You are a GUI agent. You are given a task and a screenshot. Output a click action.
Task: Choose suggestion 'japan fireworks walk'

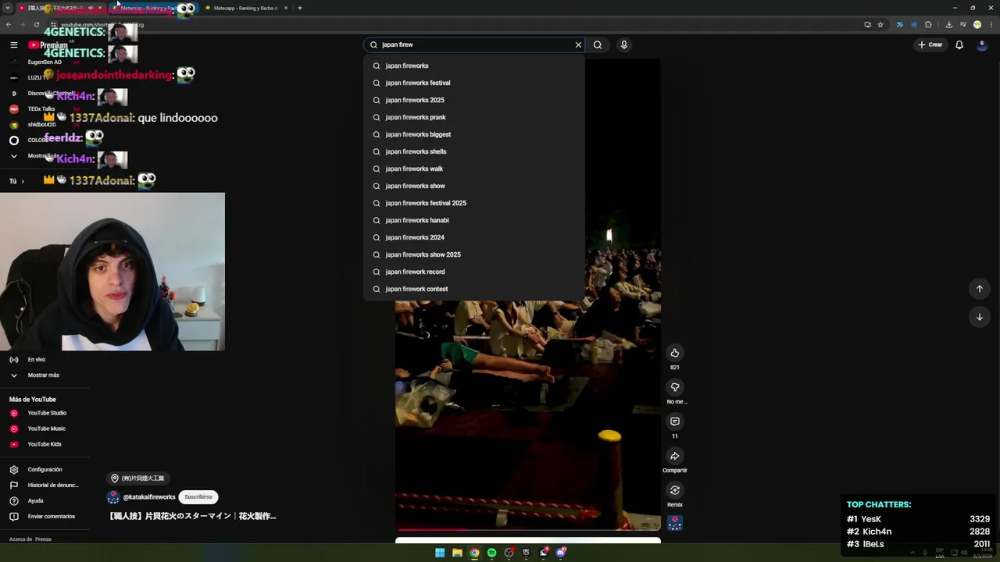[474, 169]
